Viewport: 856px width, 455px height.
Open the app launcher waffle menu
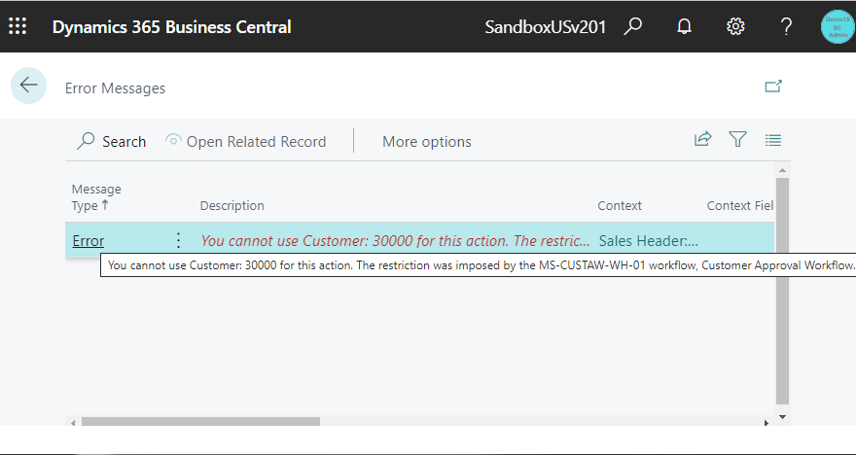tap(18, 26)
